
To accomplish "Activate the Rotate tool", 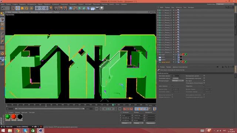I will point(27,8).
